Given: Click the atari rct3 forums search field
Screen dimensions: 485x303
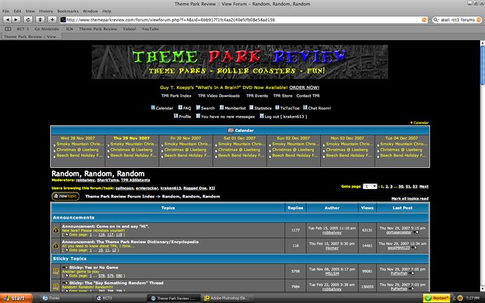Looking at the screenshot, I should coord(458,20).
